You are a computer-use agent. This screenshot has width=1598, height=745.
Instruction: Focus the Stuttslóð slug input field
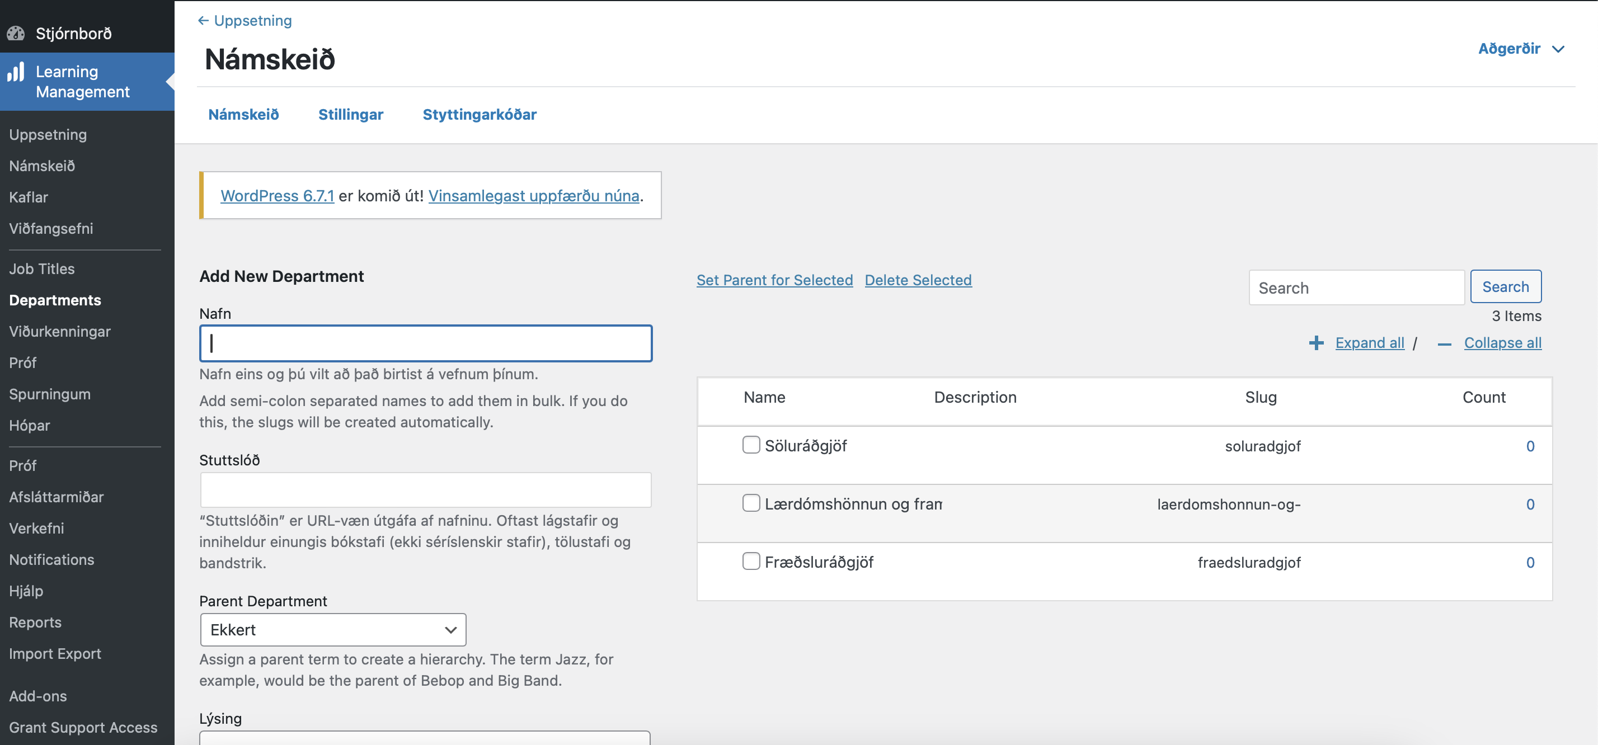(426, 490)
